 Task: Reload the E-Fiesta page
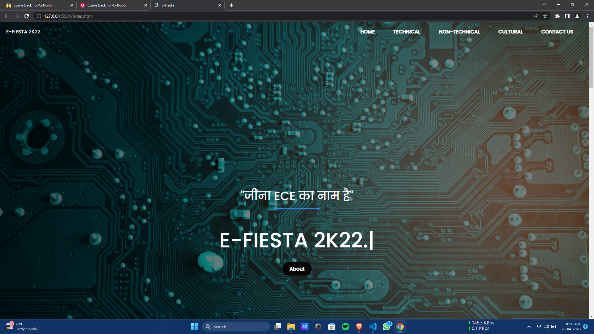coord(27,16)
